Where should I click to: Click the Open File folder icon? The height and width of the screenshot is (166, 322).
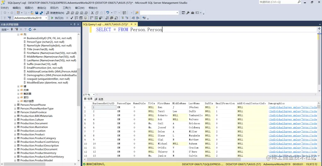coord(32,13)
